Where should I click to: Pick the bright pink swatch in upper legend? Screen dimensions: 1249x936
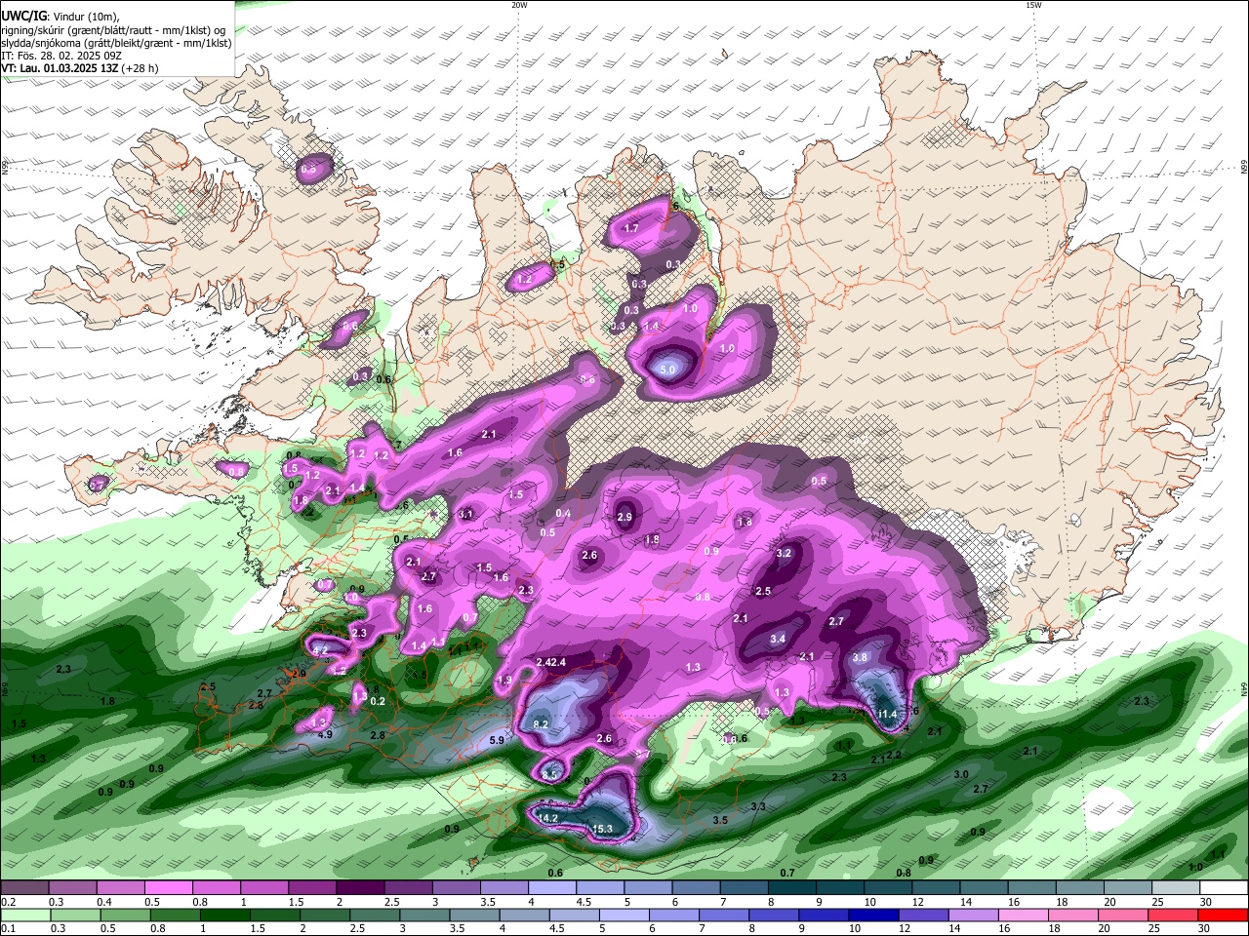tap(168, 888)
